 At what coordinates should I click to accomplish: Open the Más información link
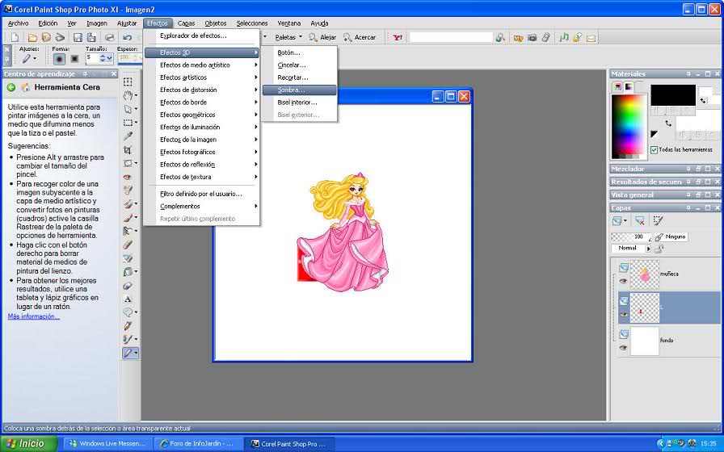[x=34, y=316]
